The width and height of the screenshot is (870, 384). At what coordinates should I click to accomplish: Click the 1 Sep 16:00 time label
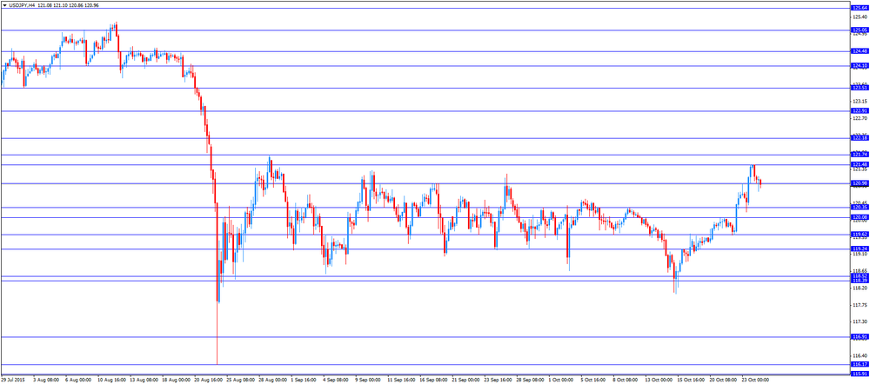tap(304, 381)
